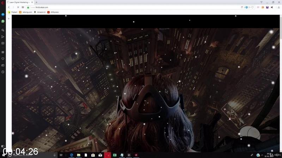
Task: Open the tab menu icon in title bar
Action: (261, 2)
